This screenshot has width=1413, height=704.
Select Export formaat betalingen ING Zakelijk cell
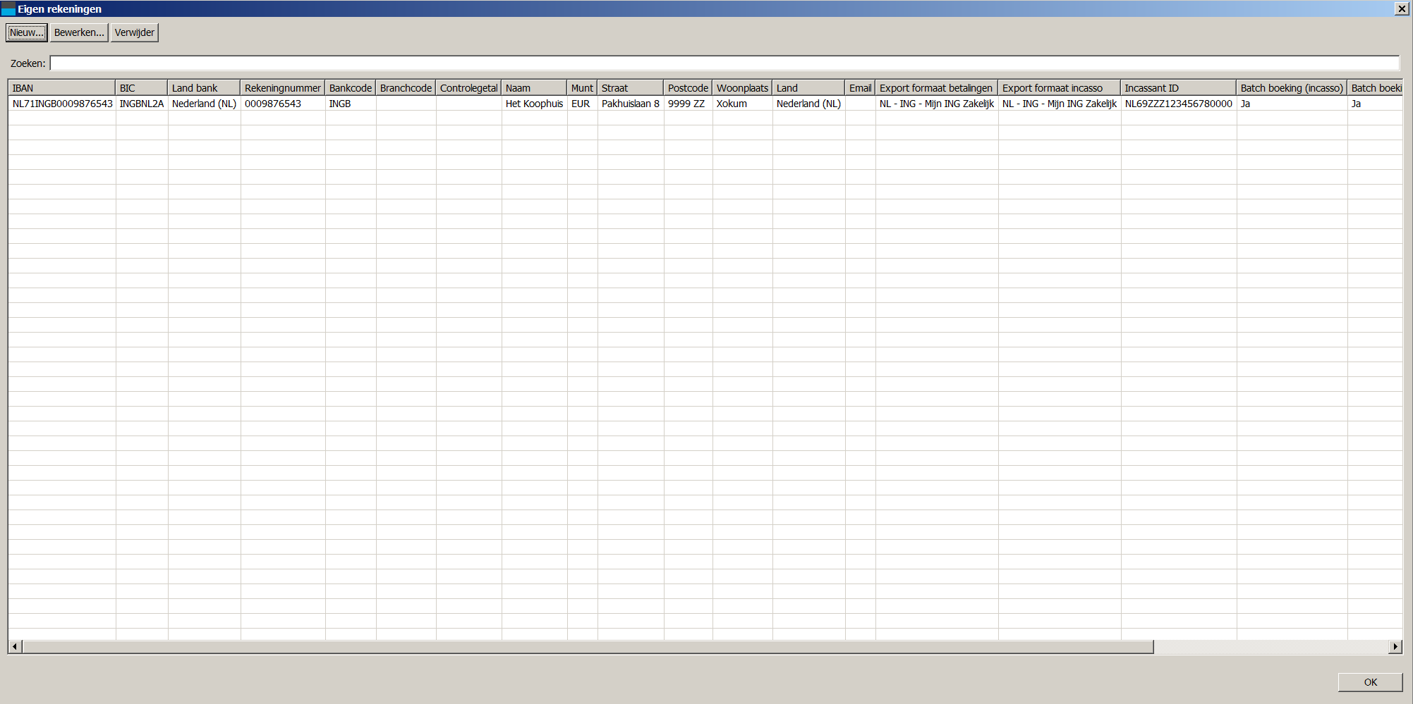[x=937, y=104]
